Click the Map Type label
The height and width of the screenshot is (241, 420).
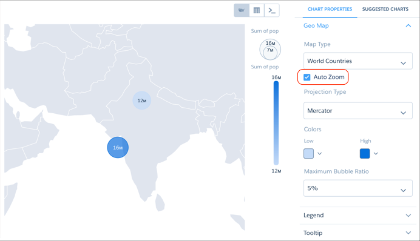(317, 44)
